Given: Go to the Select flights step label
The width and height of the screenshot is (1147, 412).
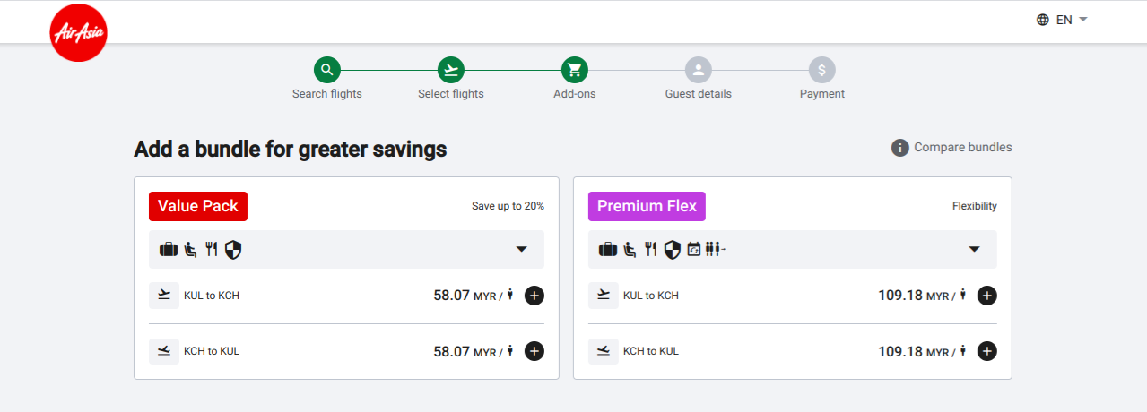Looking at the screenshot, I should click(x=451, y=94).
